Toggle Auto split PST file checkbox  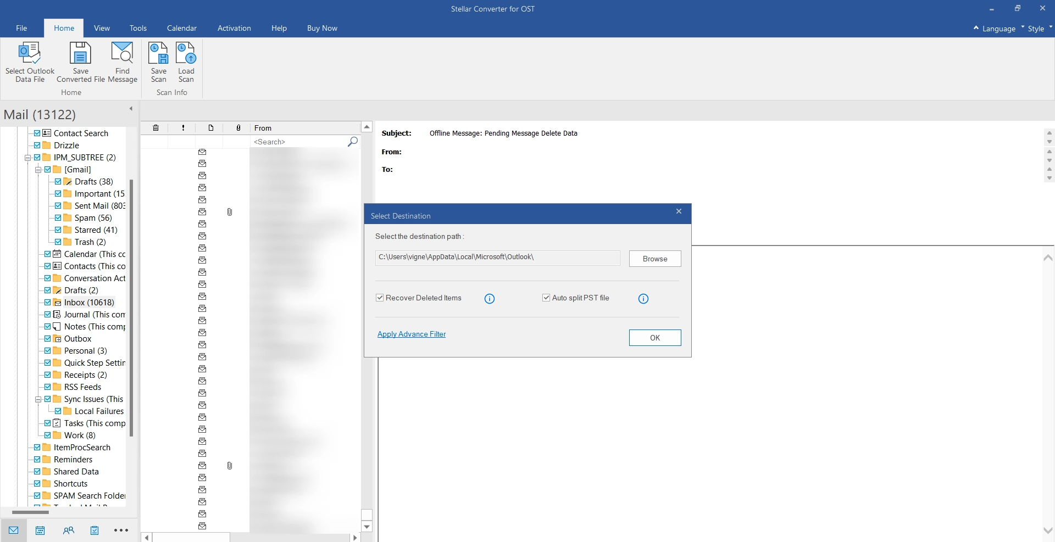point(546,298)
